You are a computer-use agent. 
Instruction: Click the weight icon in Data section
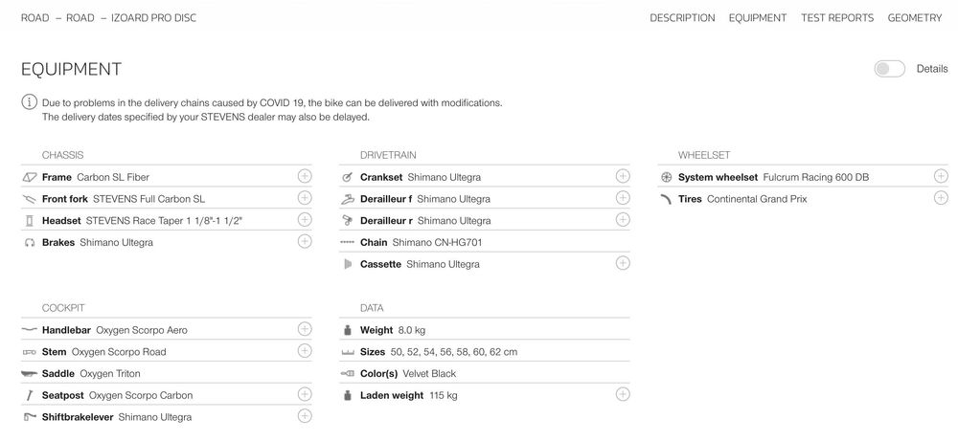tap(348, 330)
